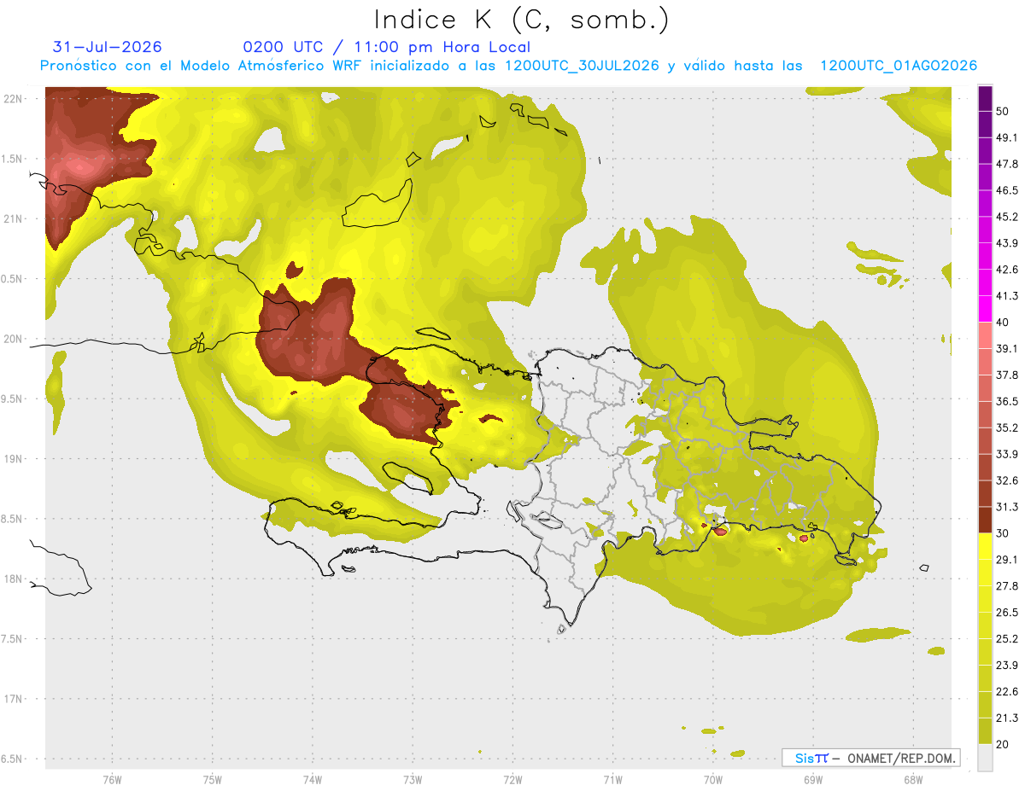Click the '22N' latitude axis label
Image resolution: width=1025 pixels, height=791 pixels.
(13, 99)
